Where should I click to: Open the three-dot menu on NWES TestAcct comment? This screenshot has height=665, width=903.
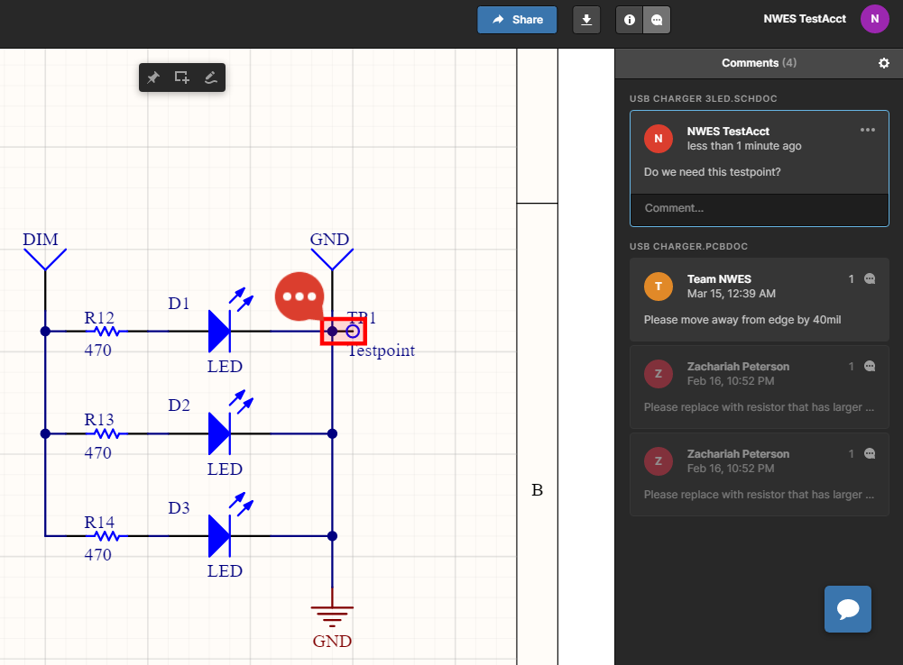[868, 130]
